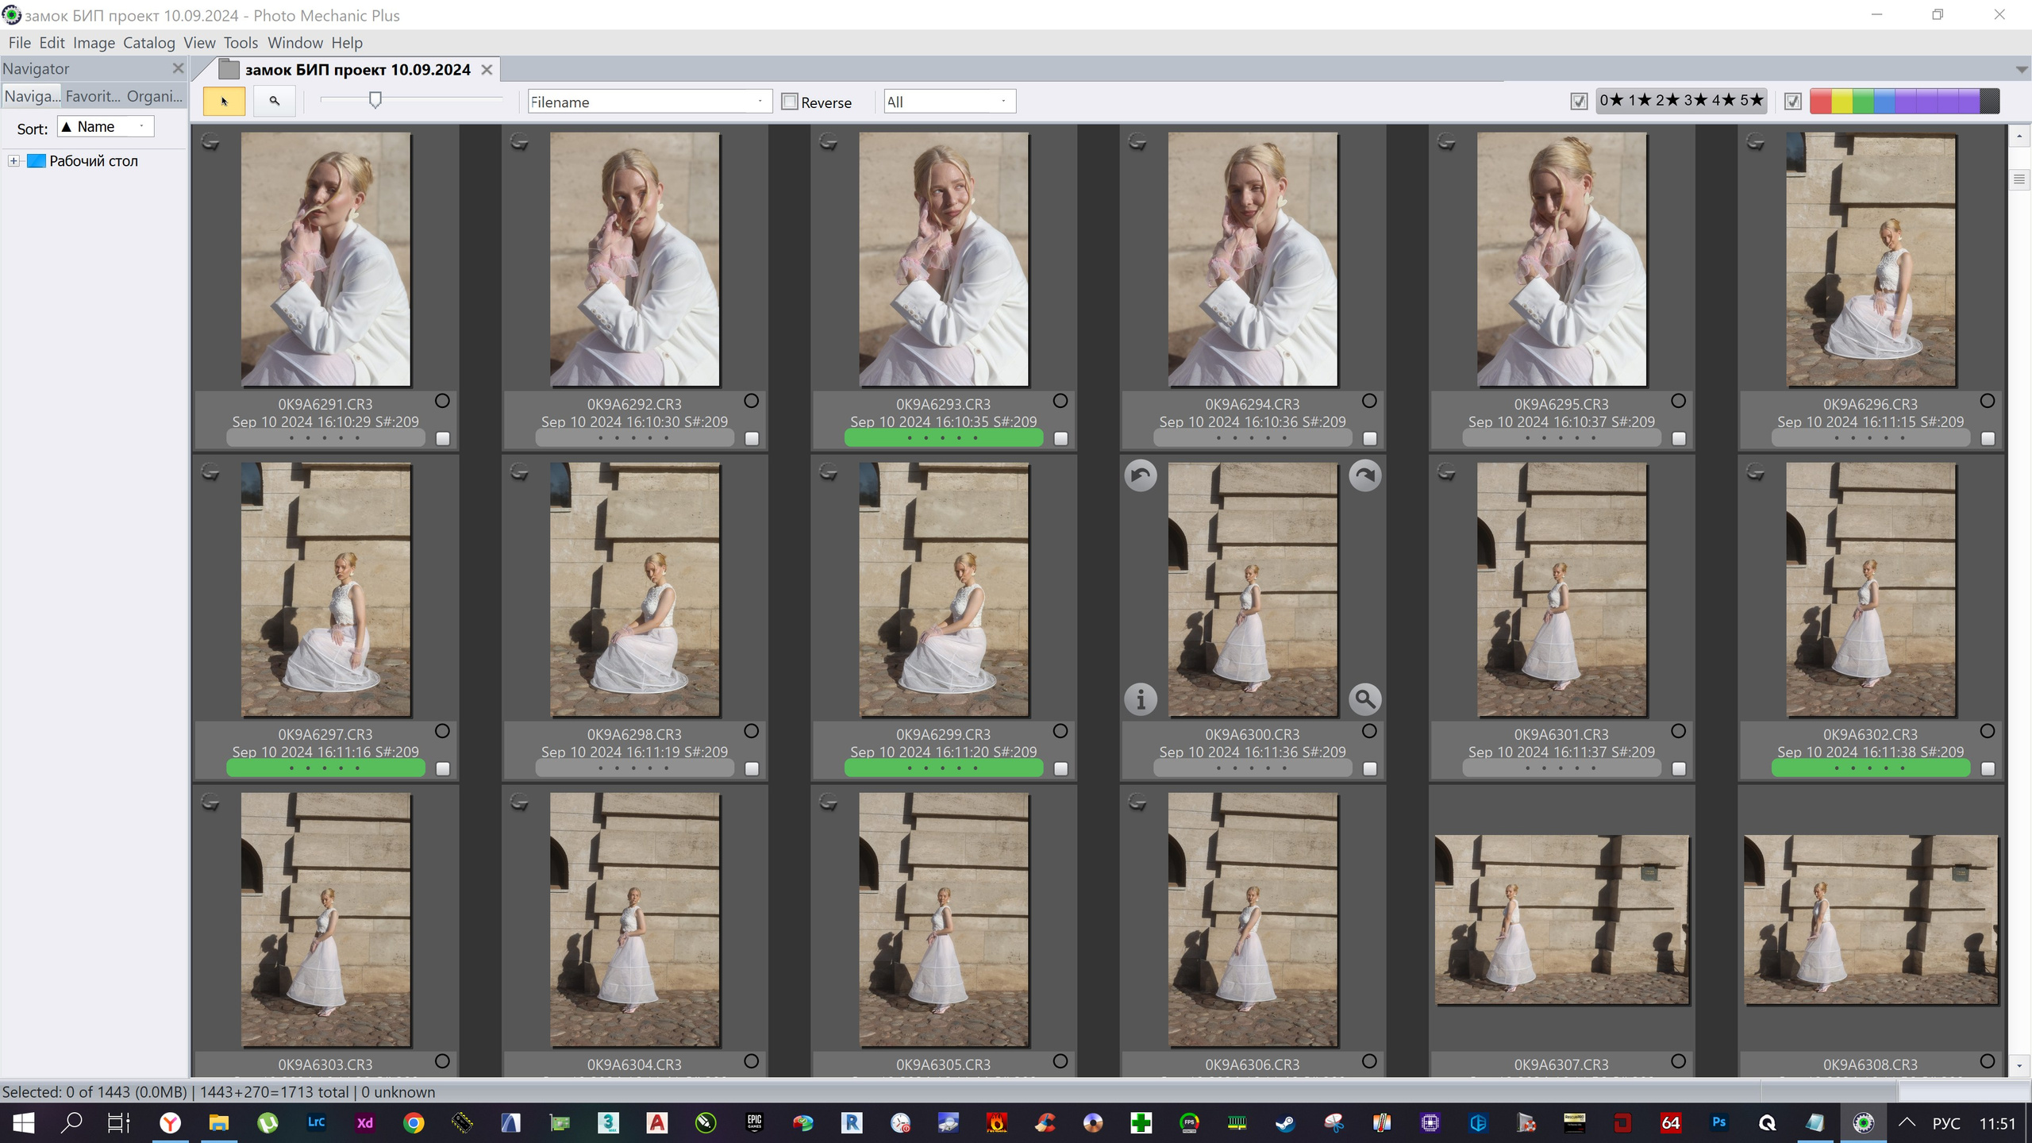
Task: Select the 0K9A6293.CR3 thumbnail
Action: pyautogui.click(x=943, y=260)
